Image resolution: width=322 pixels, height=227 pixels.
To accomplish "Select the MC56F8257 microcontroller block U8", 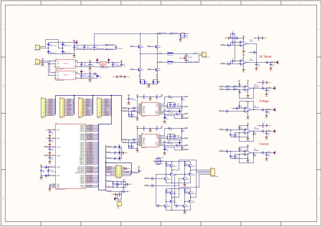I will point(71,156).
